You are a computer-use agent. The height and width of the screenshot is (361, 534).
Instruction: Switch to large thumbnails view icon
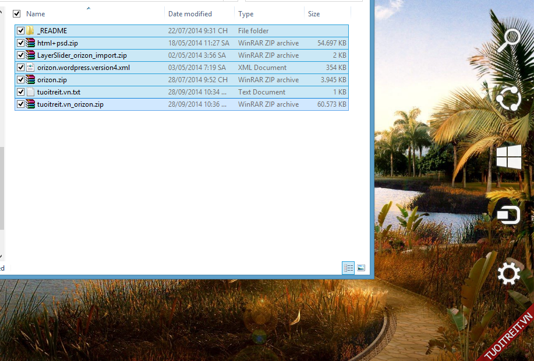361,268
